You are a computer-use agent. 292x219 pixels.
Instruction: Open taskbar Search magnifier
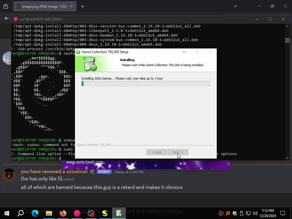pos(21,213)
